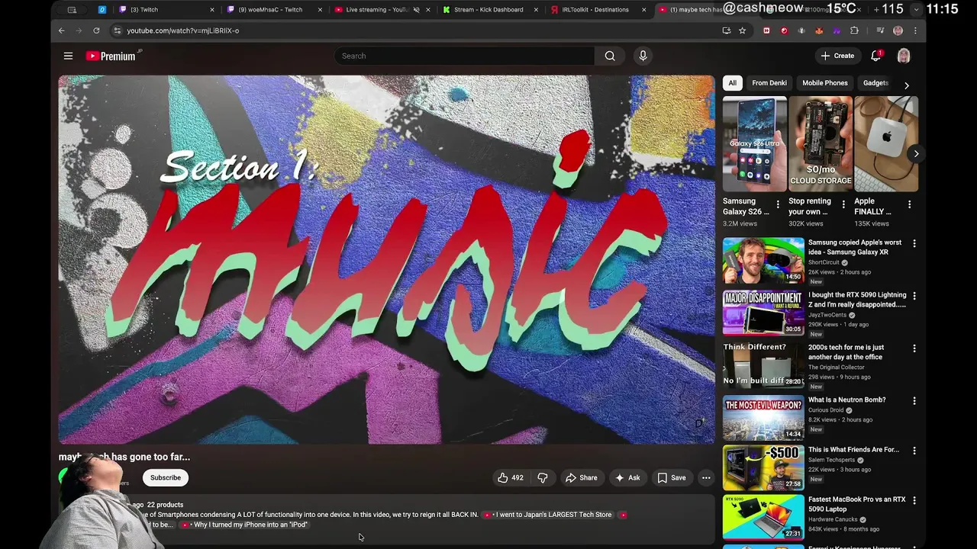The image size is (977, 549).
Task: Open the $0/mo Cloud Storage short thumbnail
Action: pyautogui.click(x=820, y=144)
